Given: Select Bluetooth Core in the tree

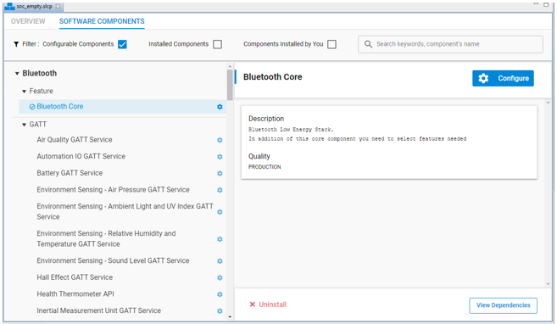Looking at the screenshot, I should coord(123,107).
